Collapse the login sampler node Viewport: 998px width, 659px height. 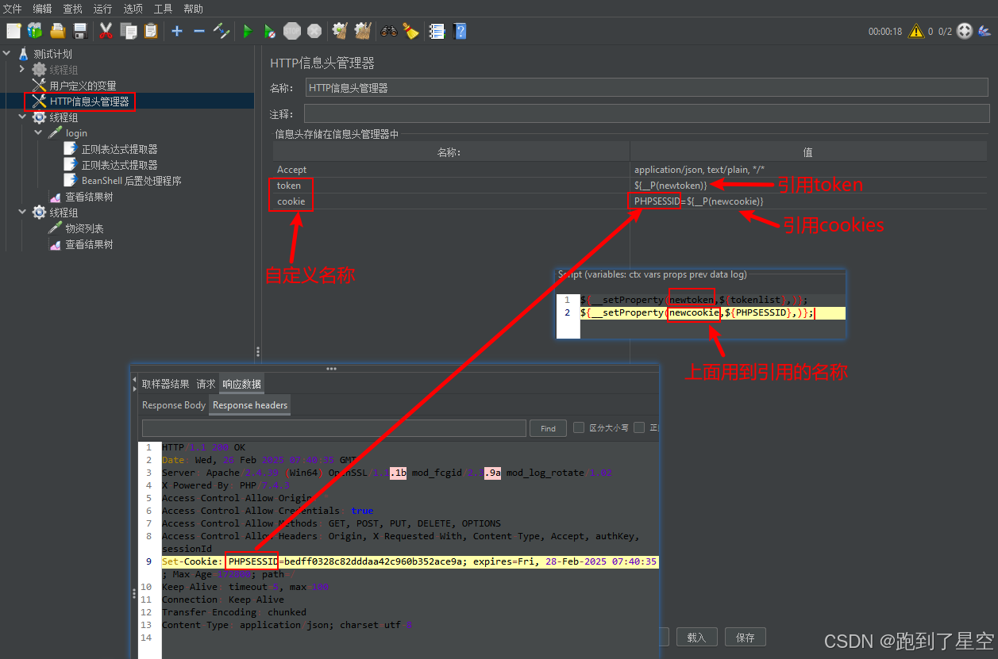[x=38, y=133]
